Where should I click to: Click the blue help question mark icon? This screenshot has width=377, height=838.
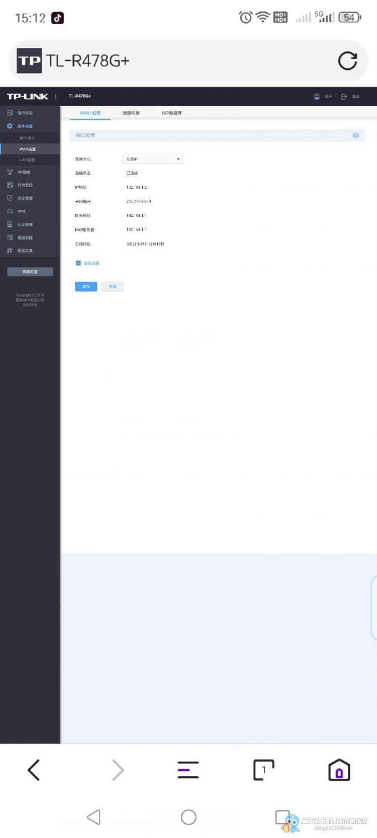coord(356,135)
